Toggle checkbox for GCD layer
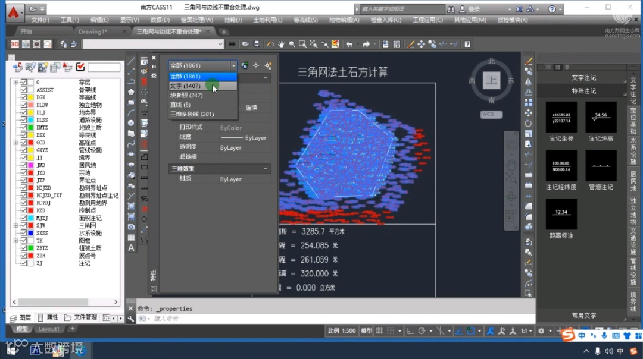 (x=24, y=143)
